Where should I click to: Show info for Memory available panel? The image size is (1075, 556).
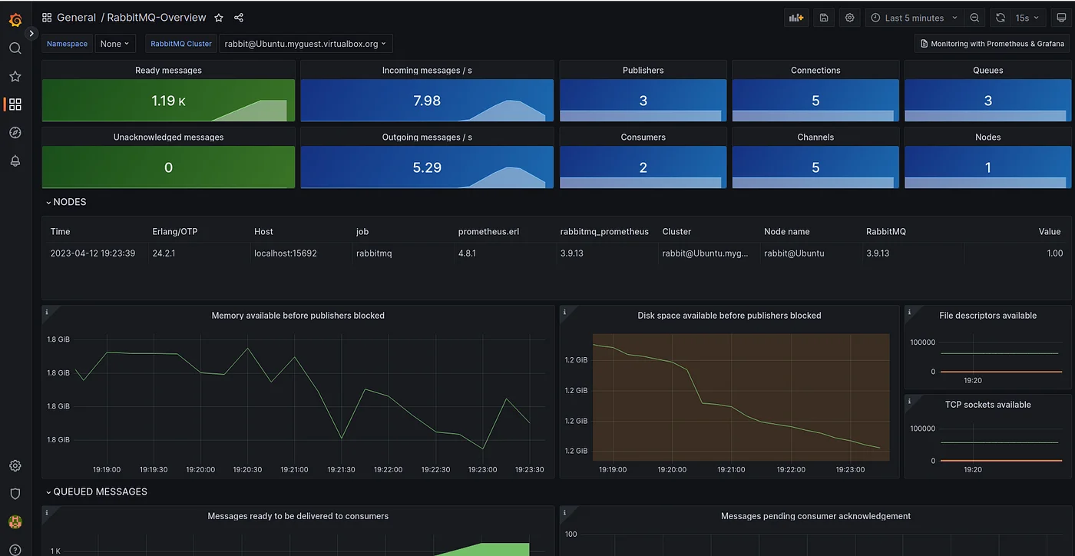[47, 312]
